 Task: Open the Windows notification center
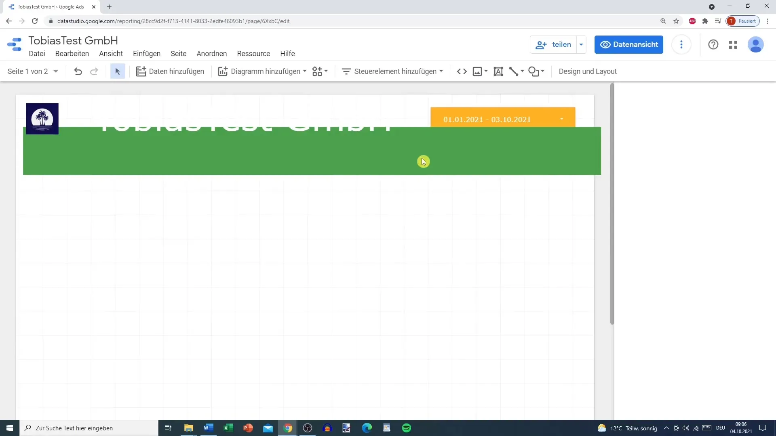(x=763, y=428)
